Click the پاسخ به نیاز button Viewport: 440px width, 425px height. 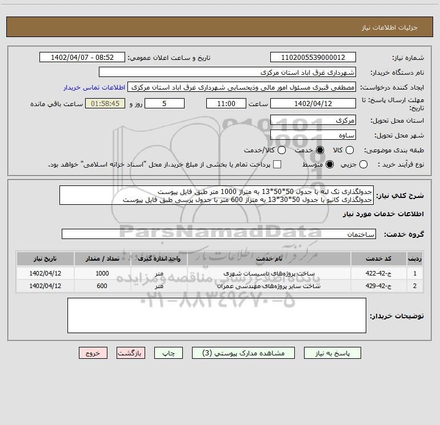click(x=332, y=353)
